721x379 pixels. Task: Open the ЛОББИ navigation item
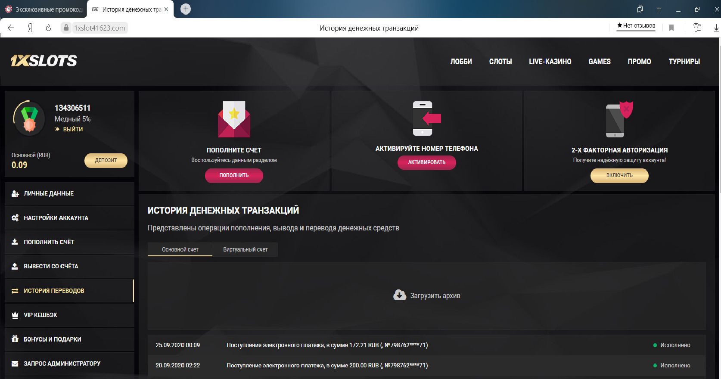pyautogui.click(x=461, y=62)
